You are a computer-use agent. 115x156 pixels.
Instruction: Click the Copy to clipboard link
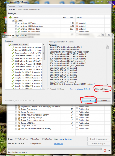click(77, 89)
